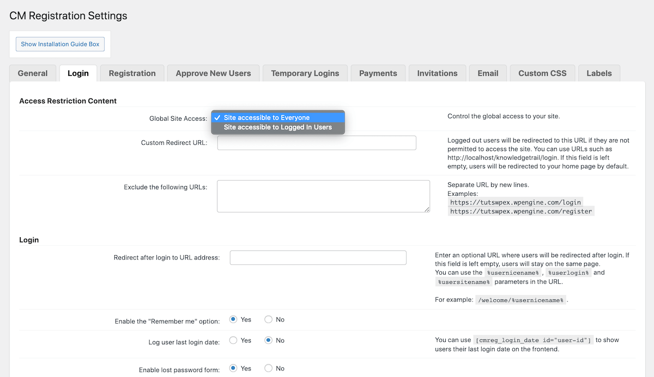This screenshot has width=654, height=377.
Task: Open the Email tab
Action: (x=488, y=73)
